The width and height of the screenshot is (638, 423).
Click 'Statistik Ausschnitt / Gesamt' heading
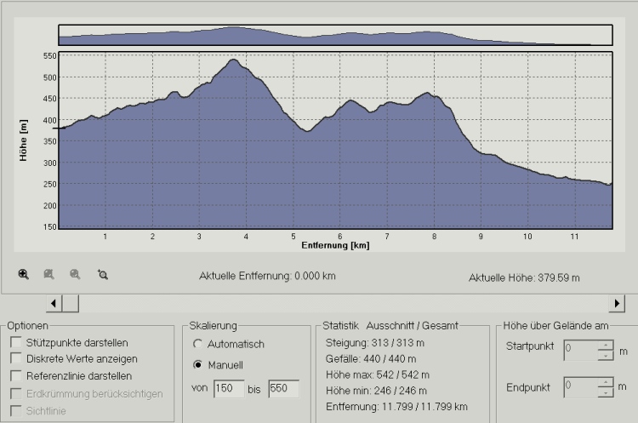(x=390, y=326)
